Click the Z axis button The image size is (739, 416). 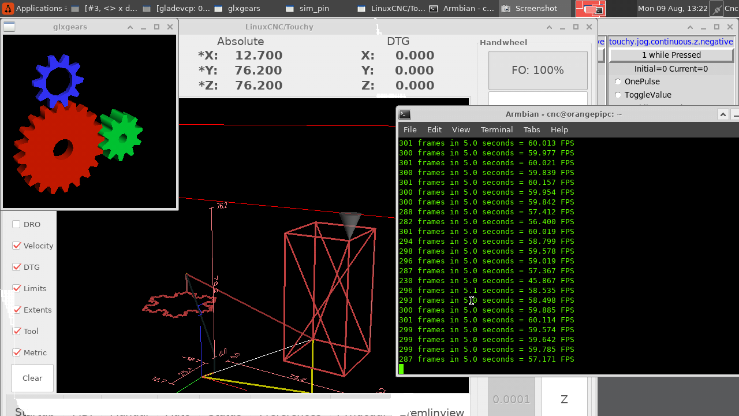(x=564, y=399)
